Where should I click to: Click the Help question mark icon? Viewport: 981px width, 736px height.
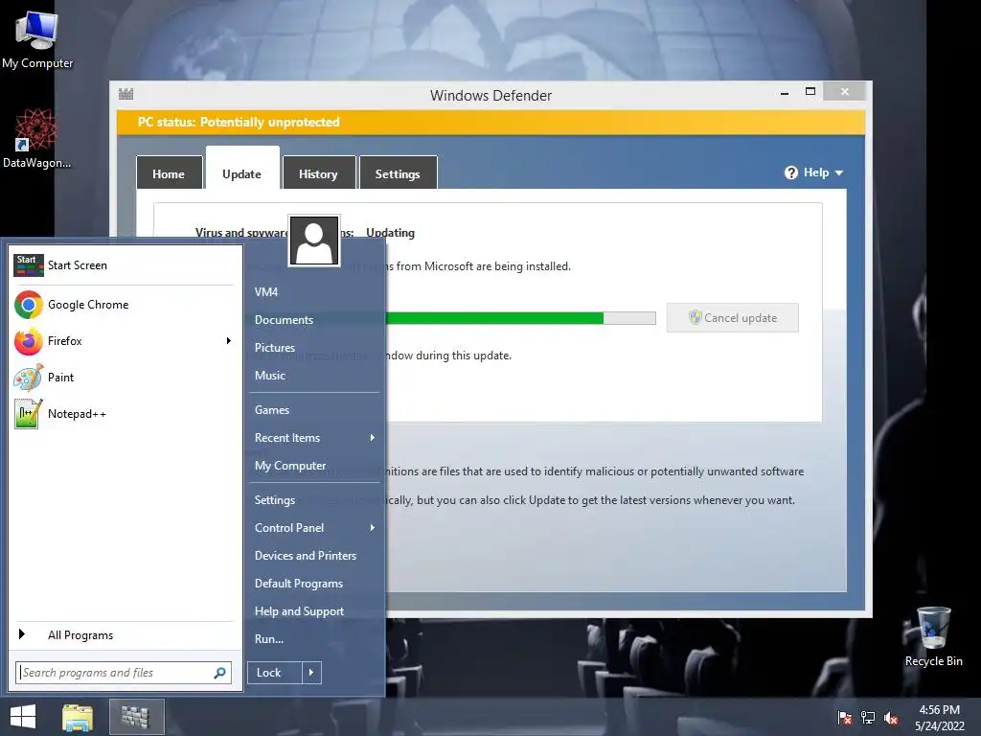[790, 172]
